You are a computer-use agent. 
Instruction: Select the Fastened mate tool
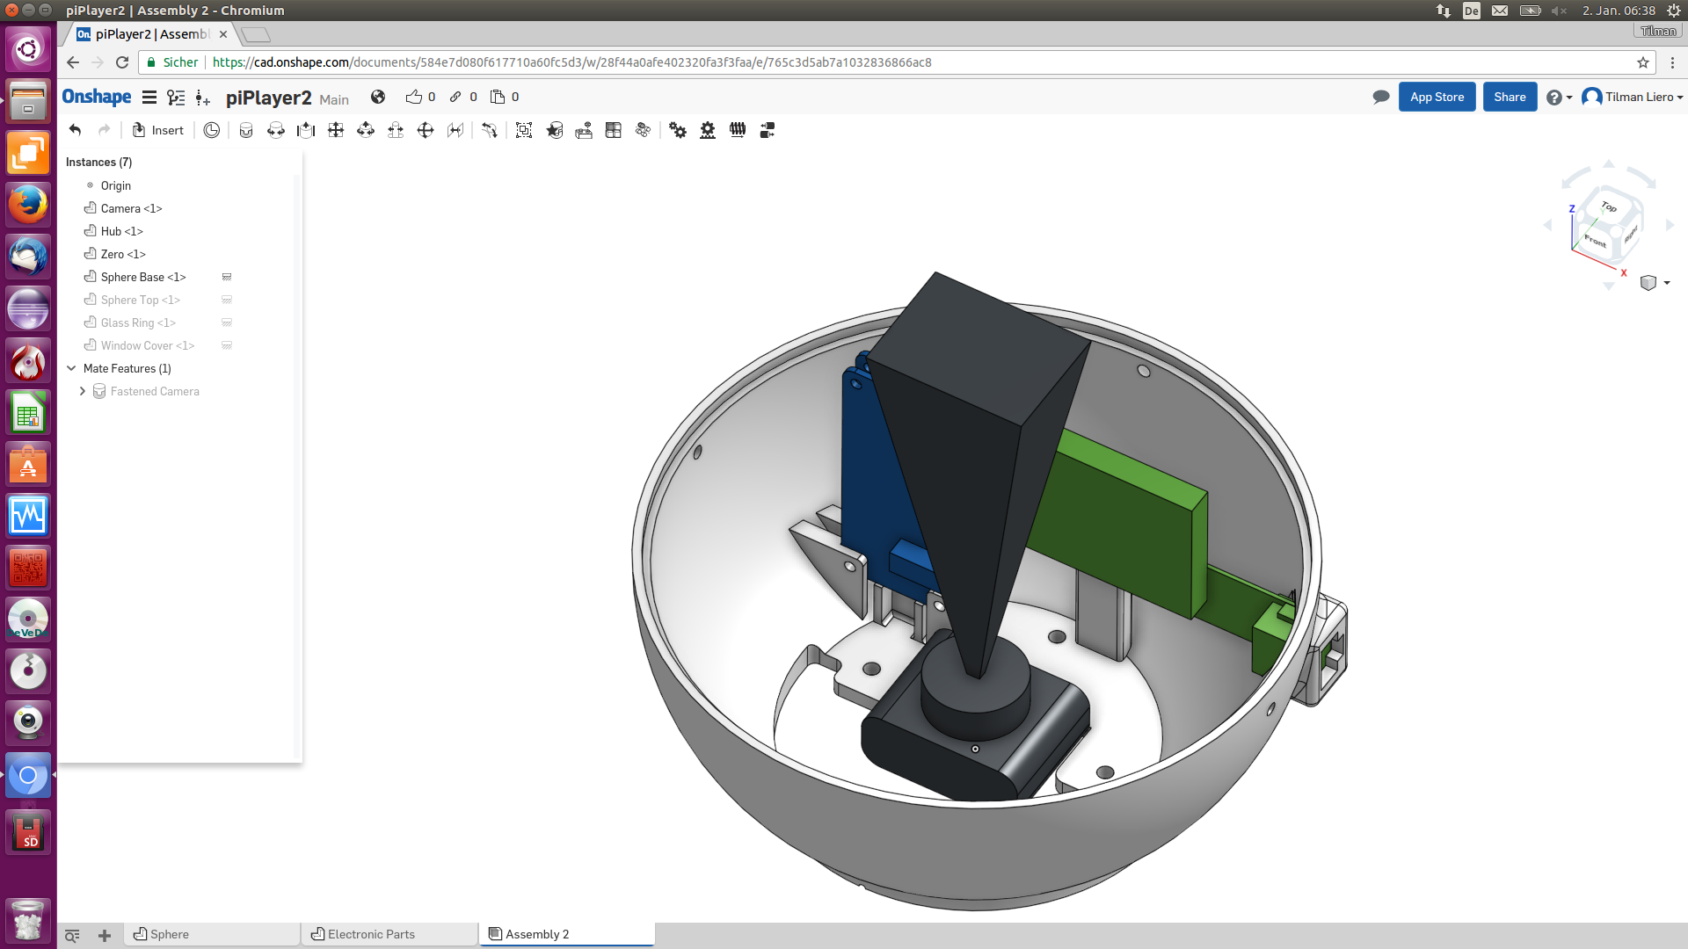[x=246, y=130]
